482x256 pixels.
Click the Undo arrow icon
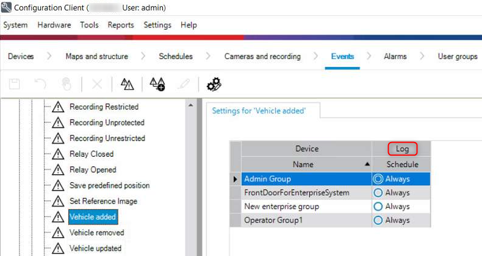pyautogui.click(x=41, y=84)
